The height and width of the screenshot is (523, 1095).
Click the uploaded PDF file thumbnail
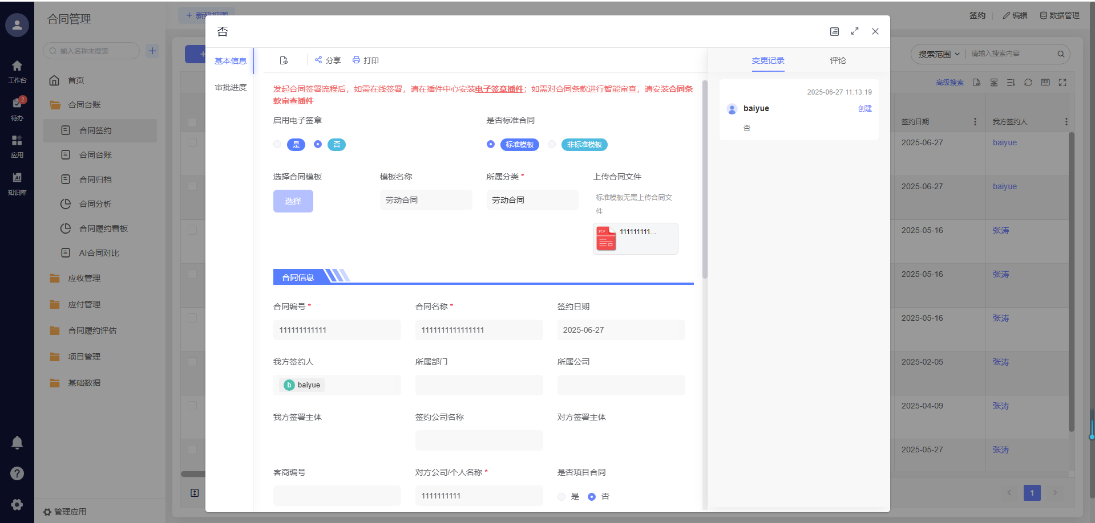[606, 238]
